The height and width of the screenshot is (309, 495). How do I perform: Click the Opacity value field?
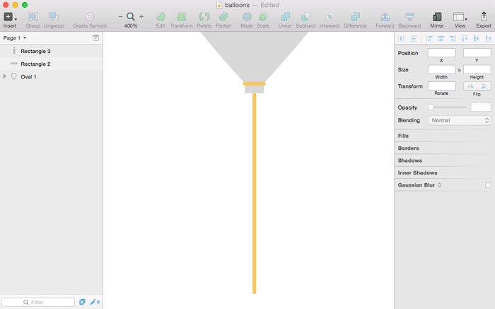pos(481,107)
